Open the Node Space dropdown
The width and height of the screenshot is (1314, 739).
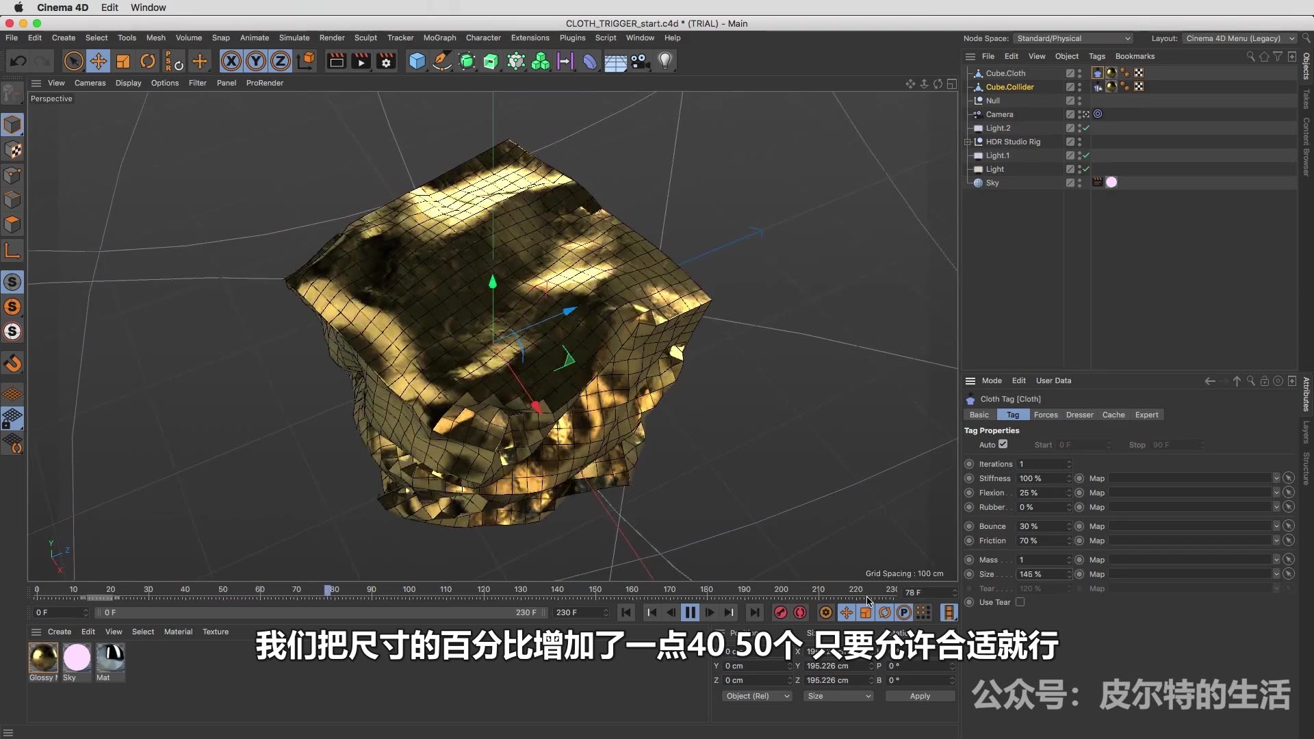[1072, 38]
